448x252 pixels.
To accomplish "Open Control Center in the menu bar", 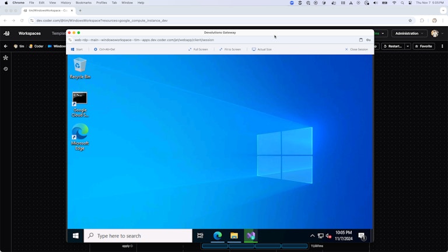I will click(x=410, y=2).
